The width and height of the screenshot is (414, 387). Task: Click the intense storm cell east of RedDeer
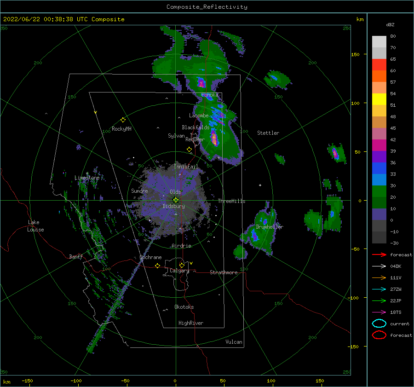[214, 139]
